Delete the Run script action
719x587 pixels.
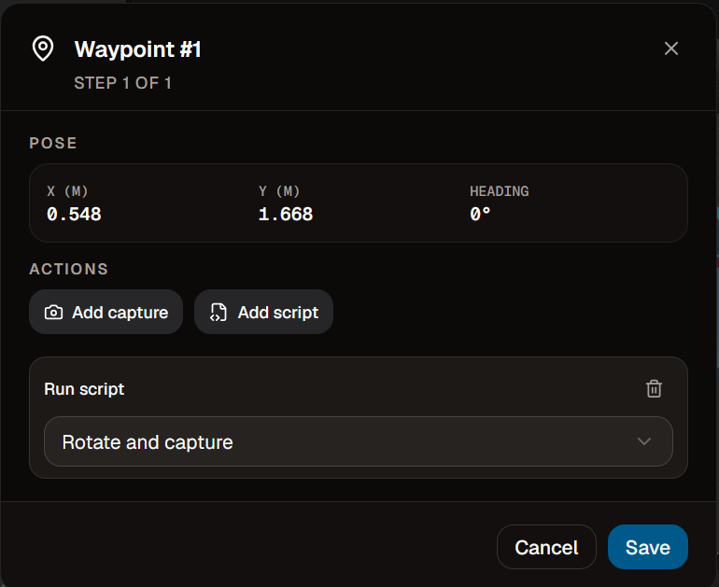(x=654, y=388)
